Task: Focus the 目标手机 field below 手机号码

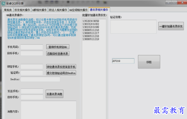Action: pos(32,53)
